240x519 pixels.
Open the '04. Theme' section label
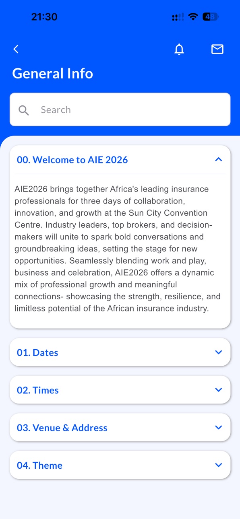[39, 465]
